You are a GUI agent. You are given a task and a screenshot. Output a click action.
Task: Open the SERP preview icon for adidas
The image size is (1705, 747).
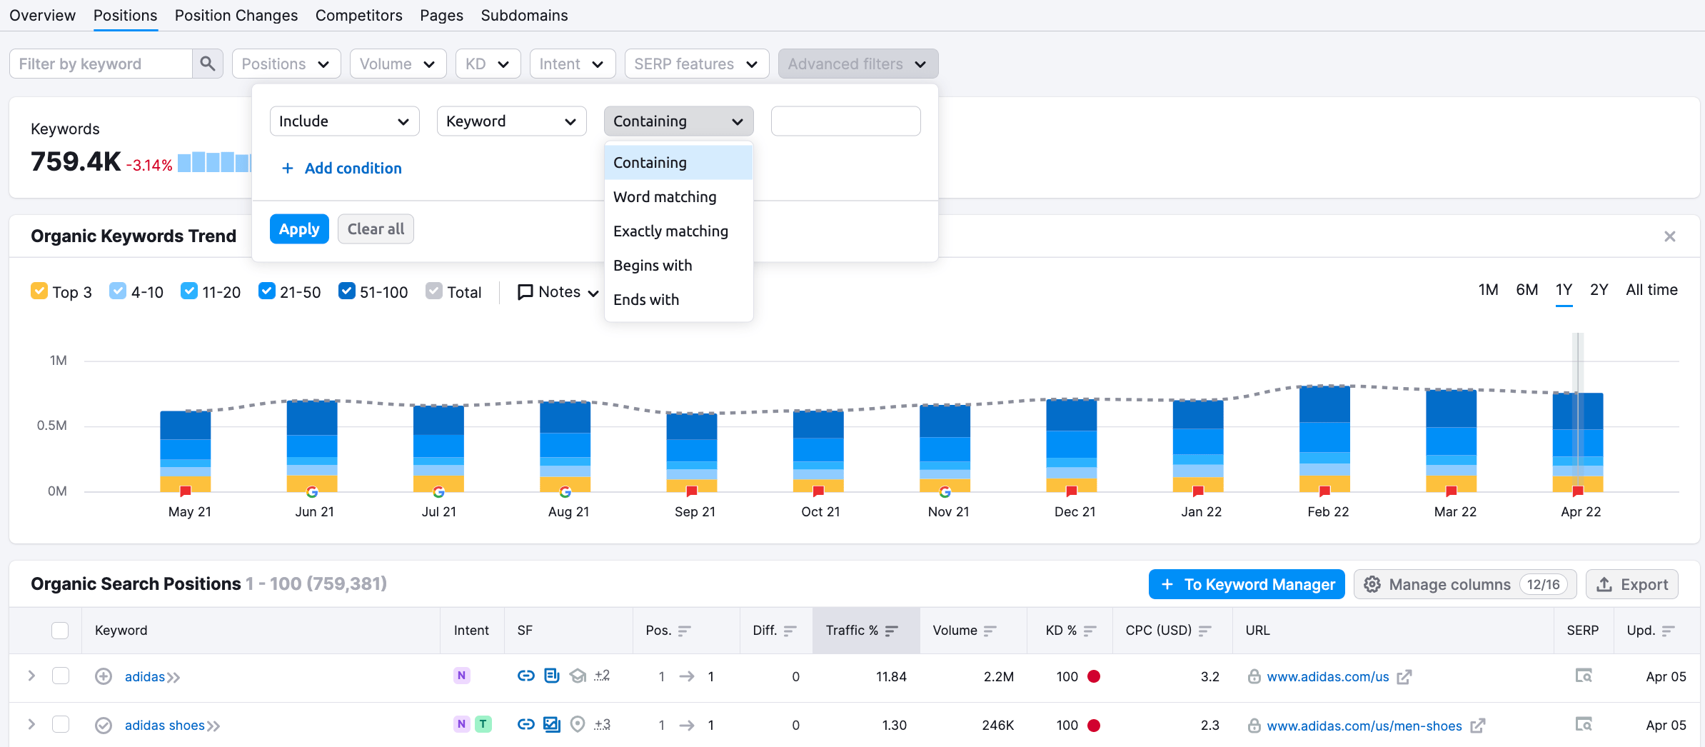click(1583, 676)
